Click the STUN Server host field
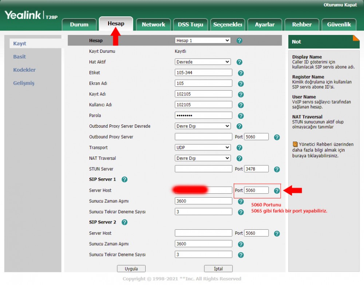The width and height of the screenshot is (364, 285). click(203, 169)
